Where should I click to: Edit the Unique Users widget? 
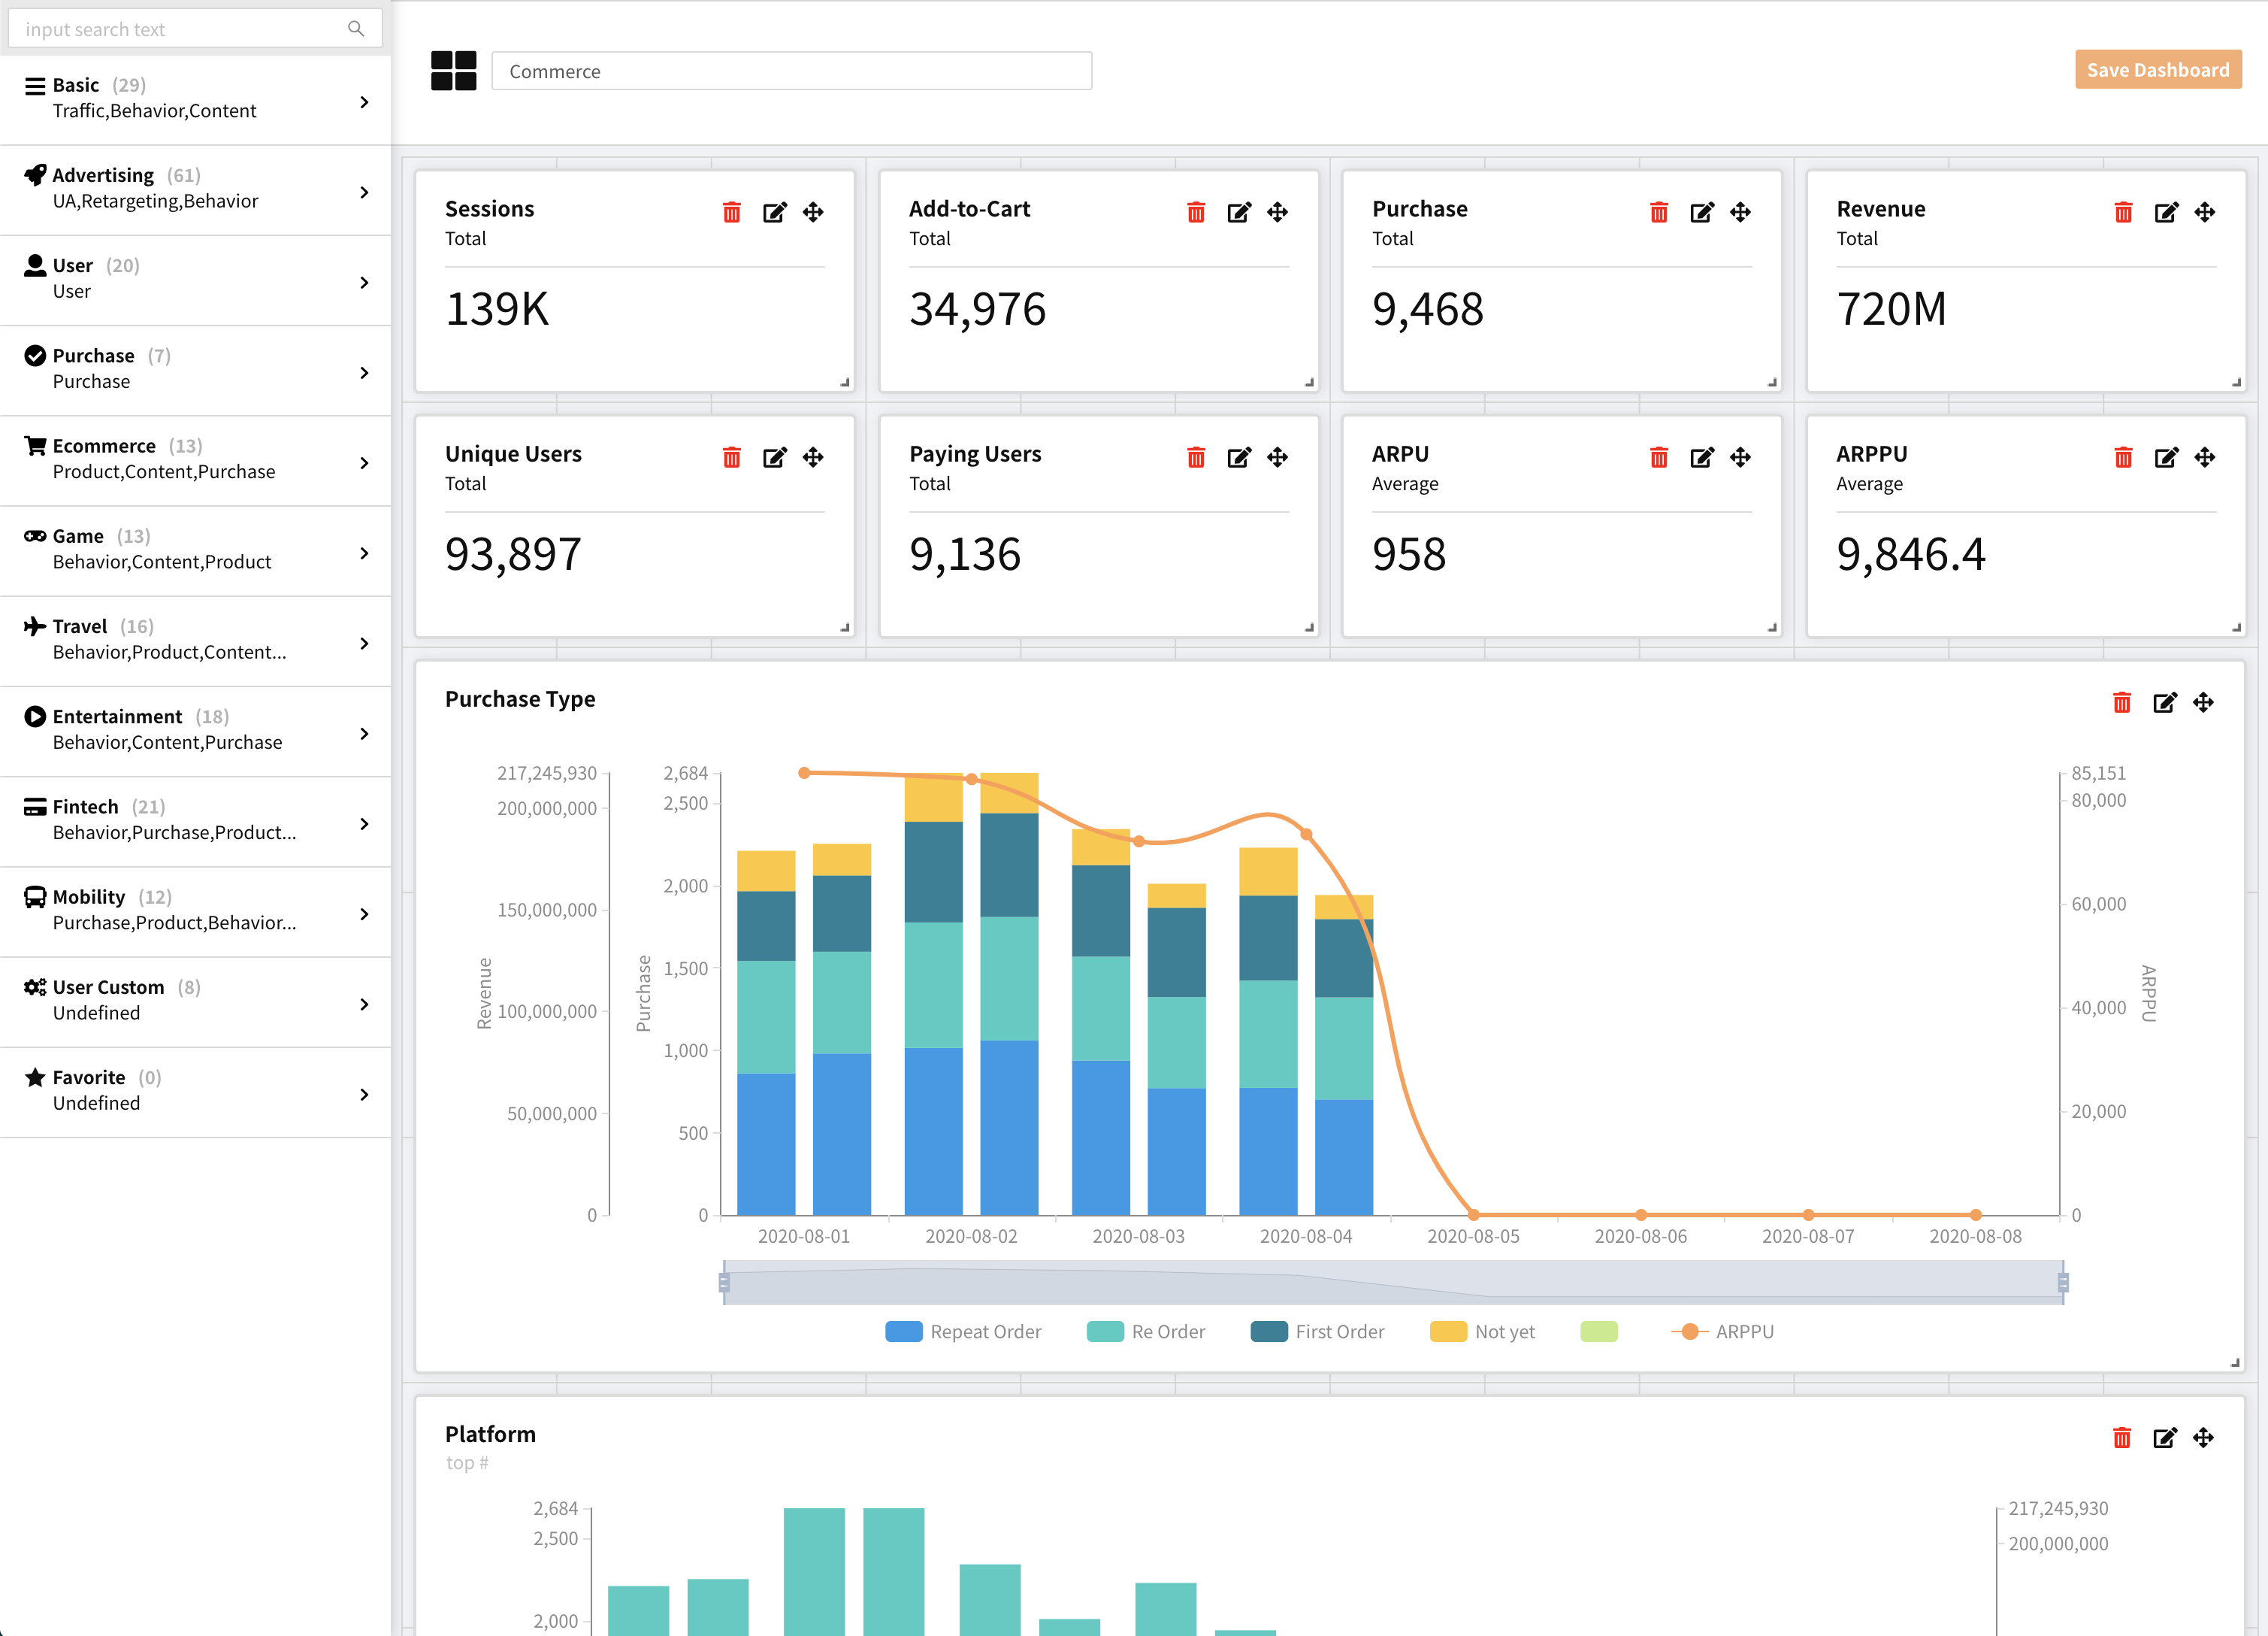coord(774,457)
